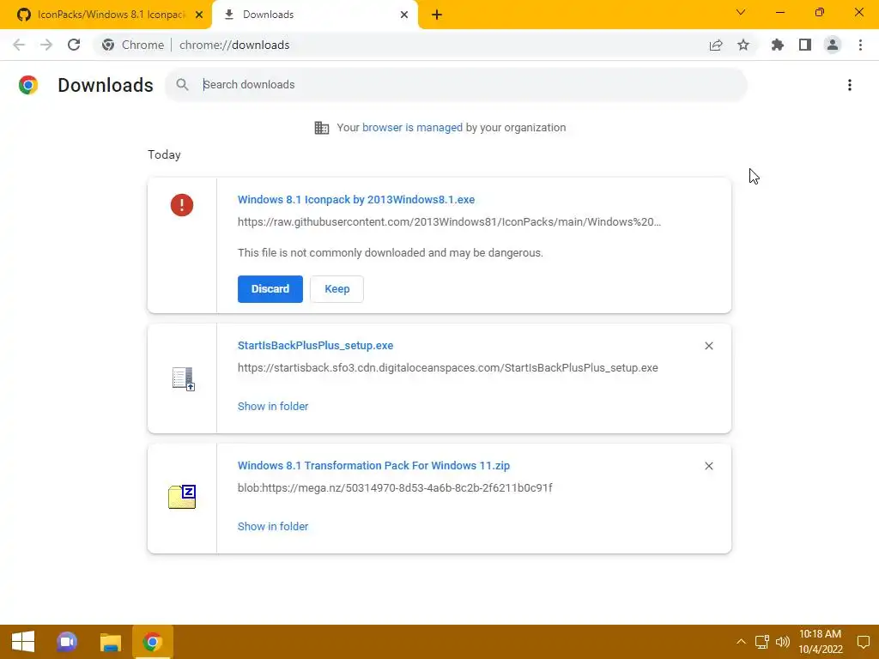Click the site info Chrome chip in address bar

pos(133,45)
